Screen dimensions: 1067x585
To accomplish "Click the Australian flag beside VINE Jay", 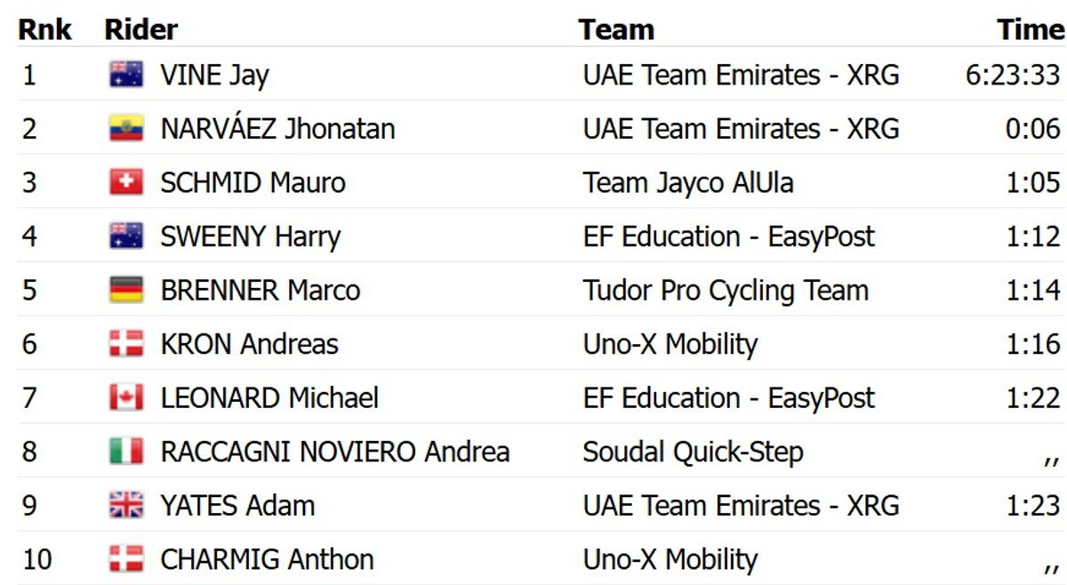I will pos(126,75).
